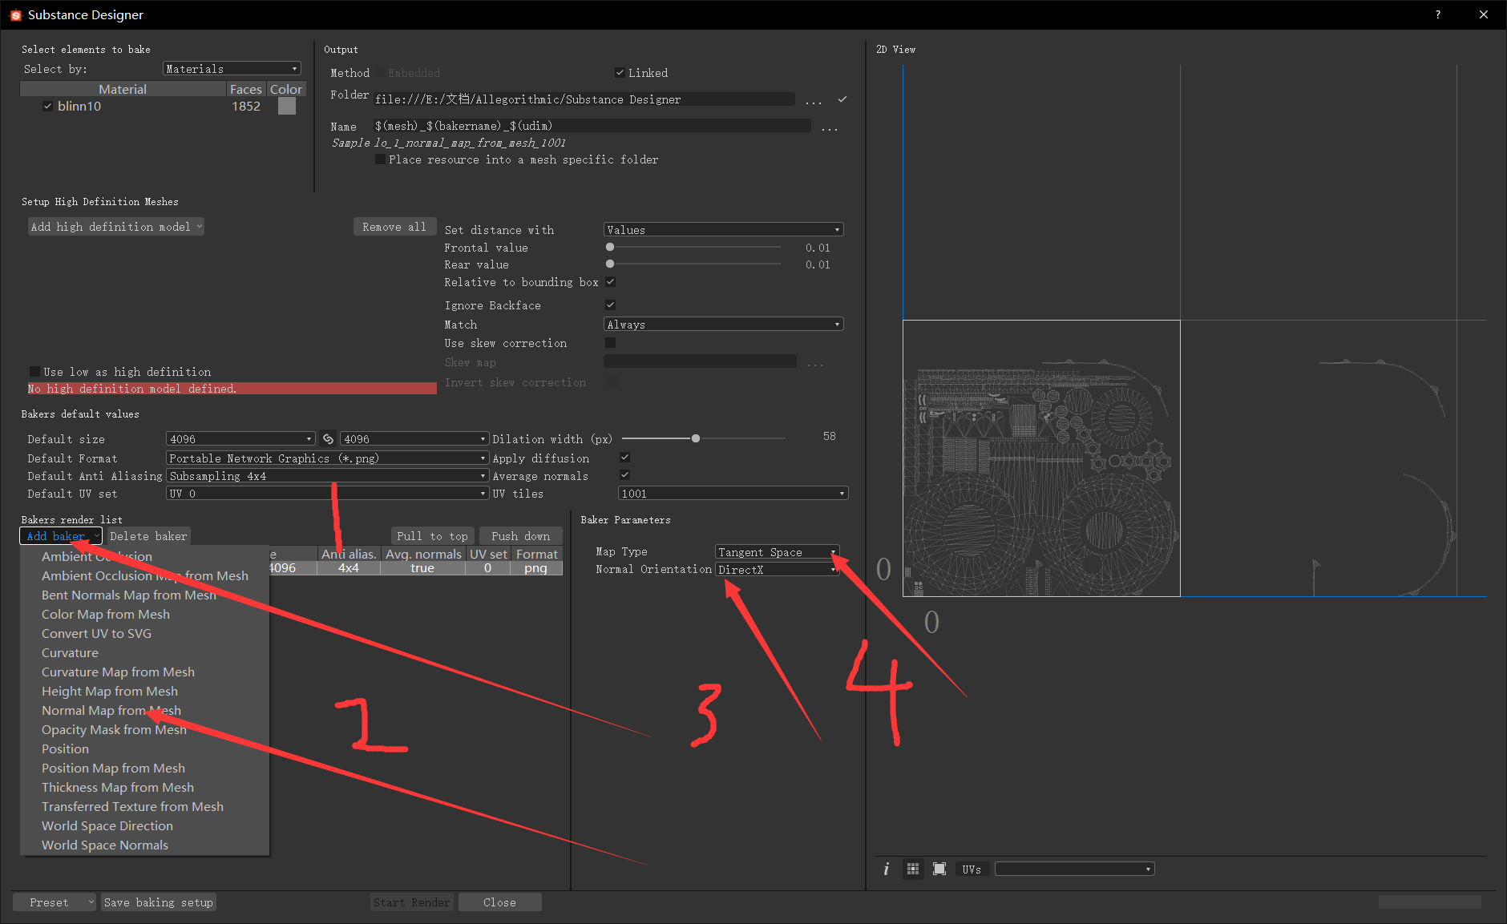Select the tiling grid icon in 2D View

[912, 869]
